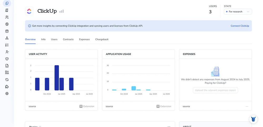The width and height of the screenshot is (263, 127).
Task: Open the checklist tasks icon in sidebar
Action: point(7,45)
